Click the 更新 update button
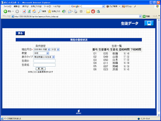 41,69
